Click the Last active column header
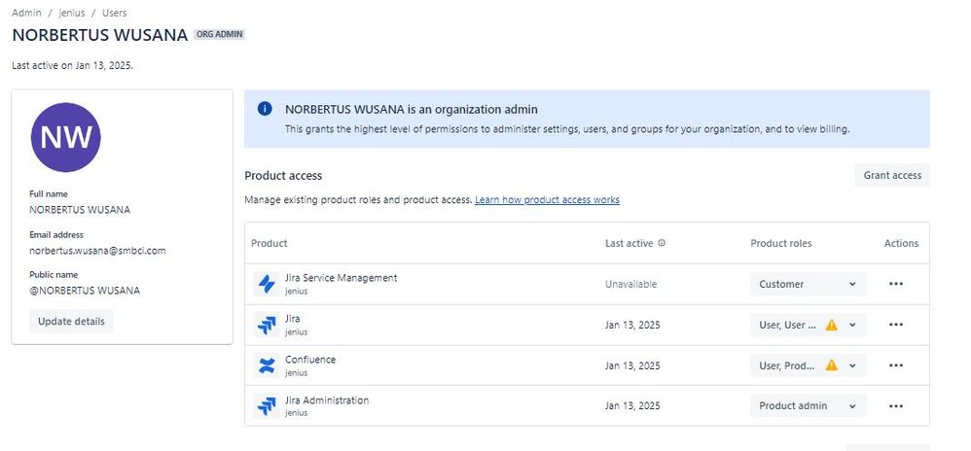 [629, 243]
